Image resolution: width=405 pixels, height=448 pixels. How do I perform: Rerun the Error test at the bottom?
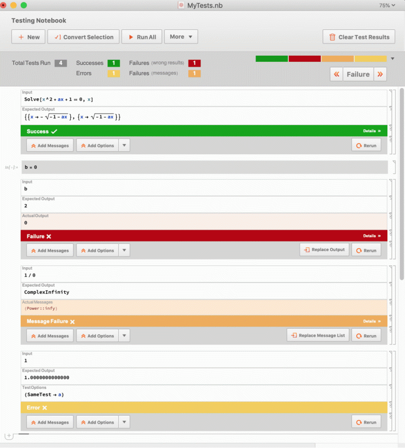click(366, 422)
